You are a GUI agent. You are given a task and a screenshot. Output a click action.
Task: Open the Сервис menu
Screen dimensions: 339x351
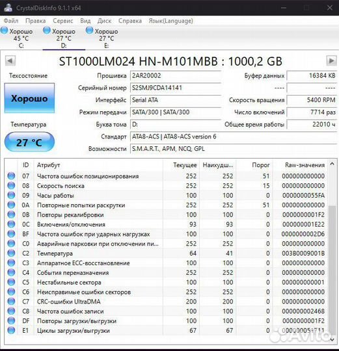(x=62, y=21)
